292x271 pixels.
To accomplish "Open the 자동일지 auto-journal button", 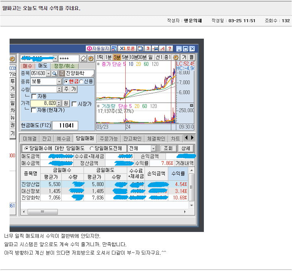I will tap(98, 49).
